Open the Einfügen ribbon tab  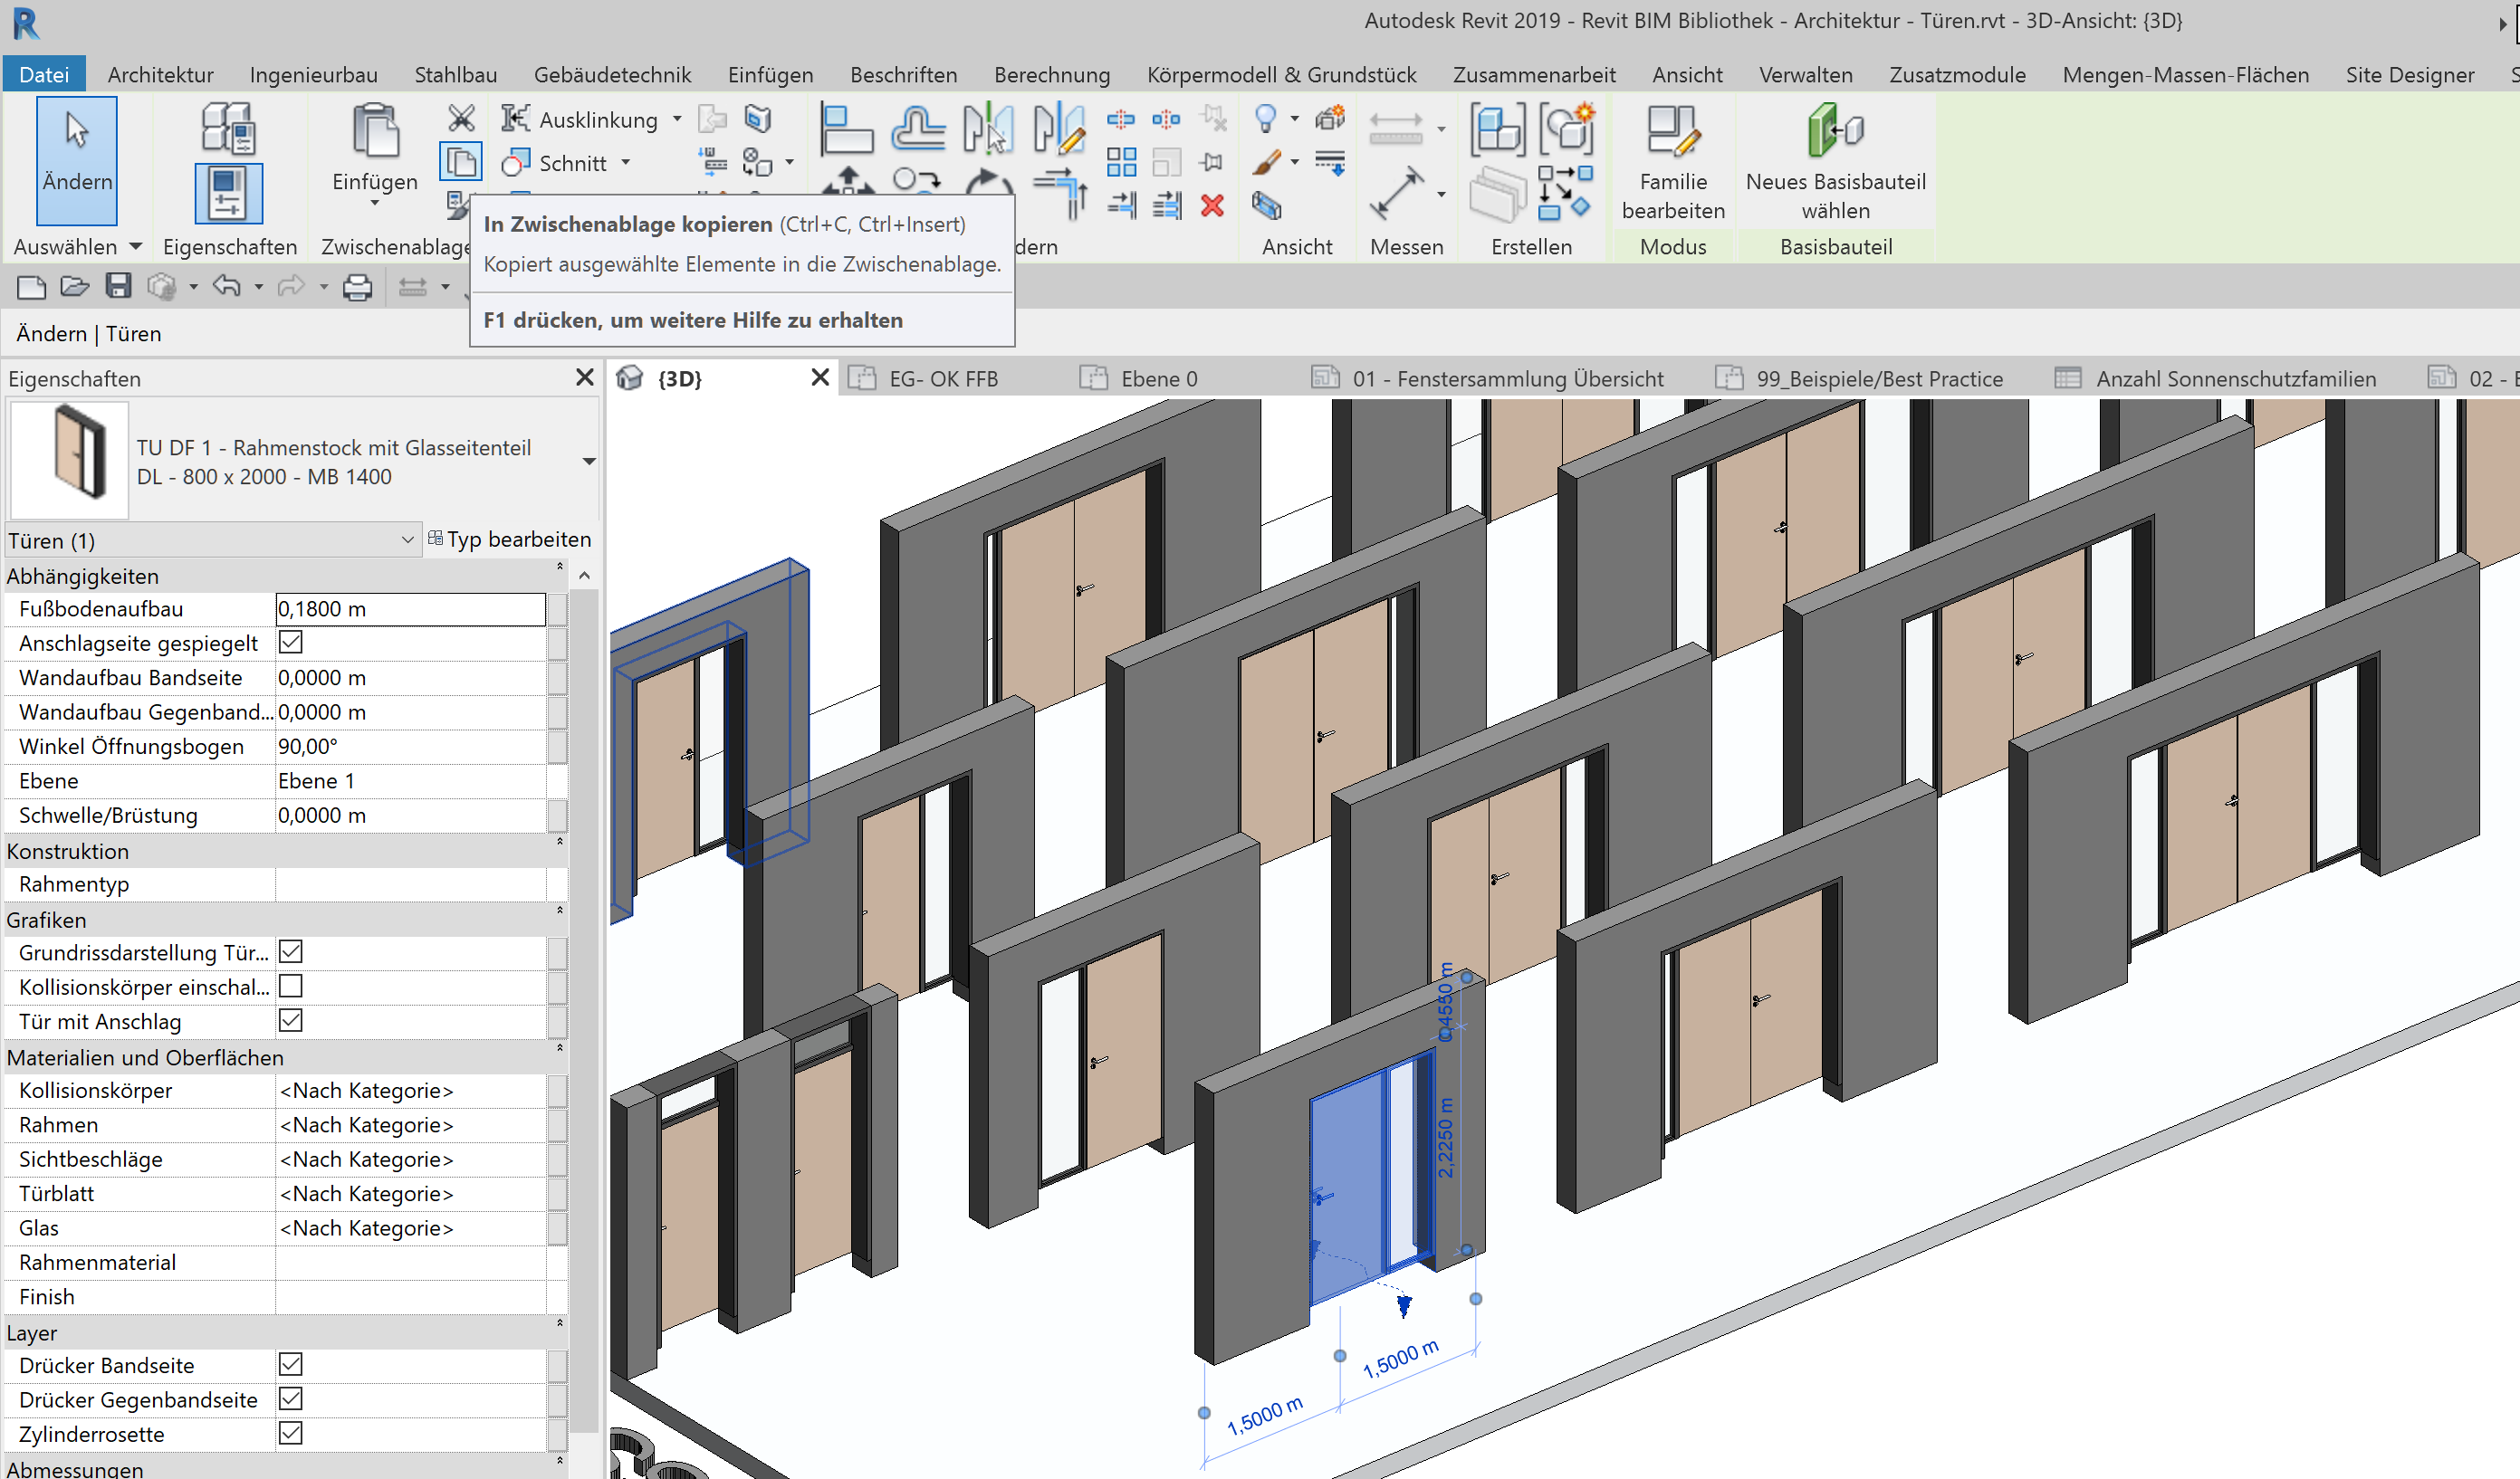(x=770, y=75)
